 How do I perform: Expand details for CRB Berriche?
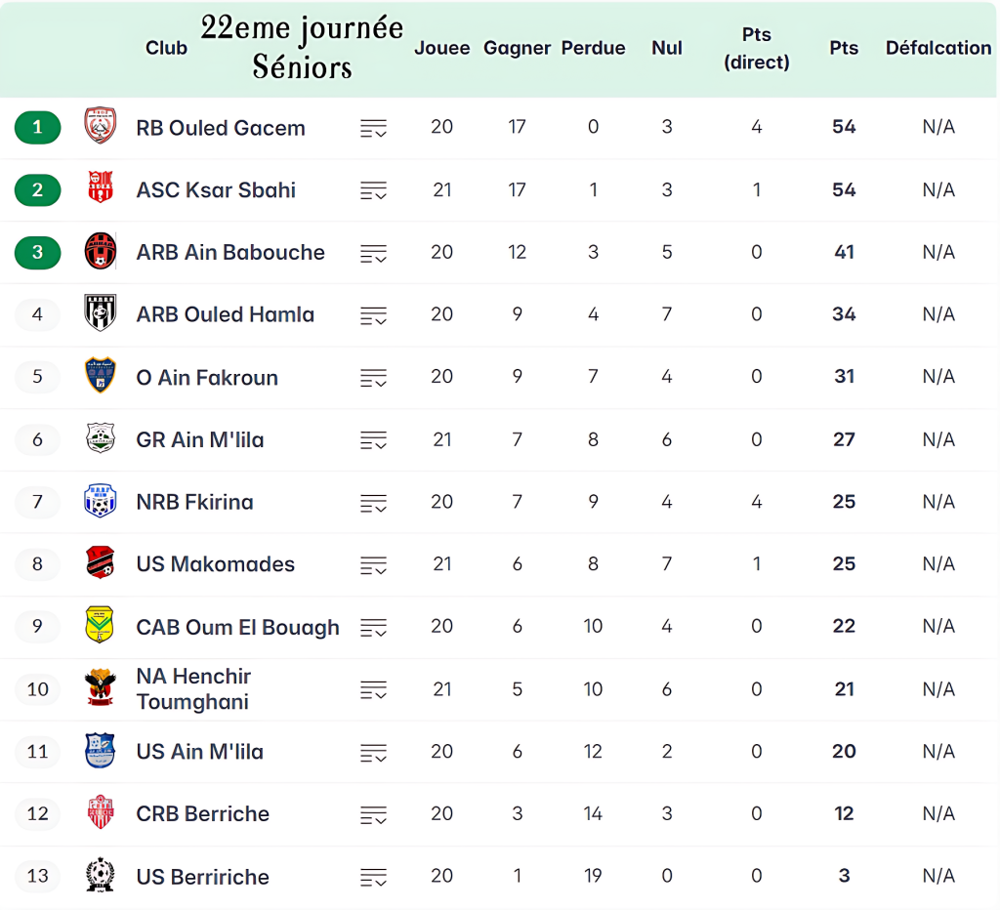[x=373, y=814]
